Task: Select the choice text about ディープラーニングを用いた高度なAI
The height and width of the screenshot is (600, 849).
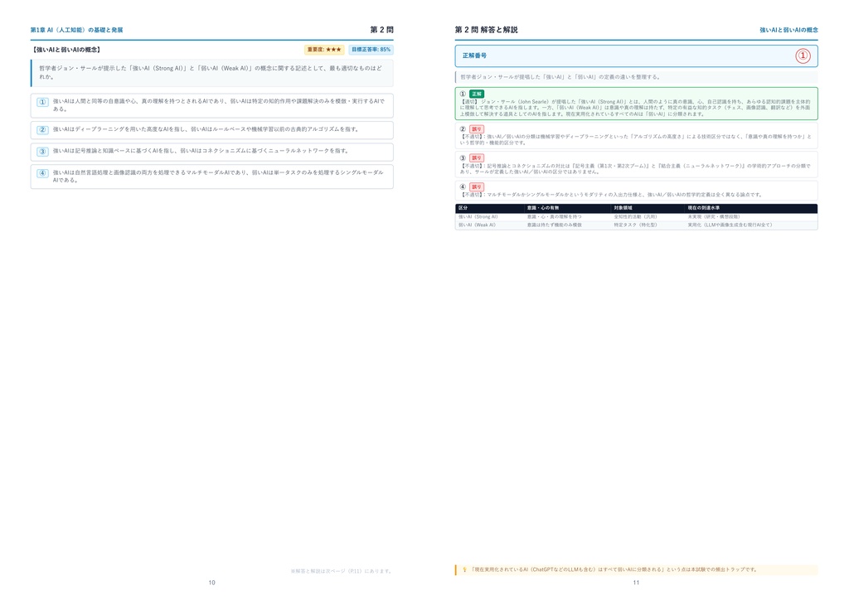Action: pos(206,129)
